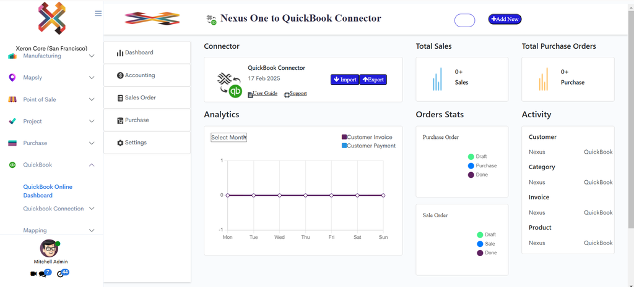Expand the Mapping chevron

point(92,231)
